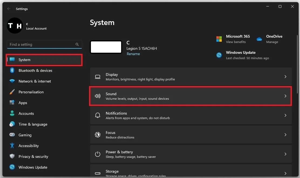Click the search magnifier icon
300x178 pixels.
pos(77,44)
